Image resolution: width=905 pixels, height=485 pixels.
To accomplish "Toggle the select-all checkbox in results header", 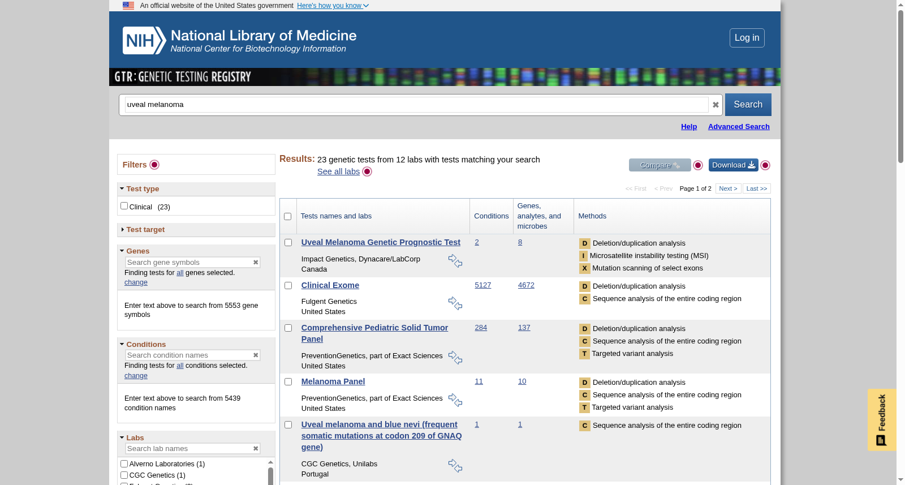I will 287,216.
